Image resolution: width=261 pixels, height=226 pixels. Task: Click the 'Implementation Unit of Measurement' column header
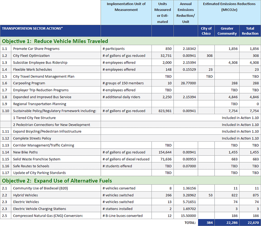click(126, 7)
